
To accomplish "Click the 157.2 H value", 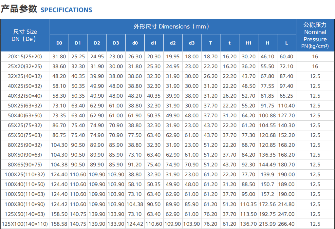I will 268,194.
